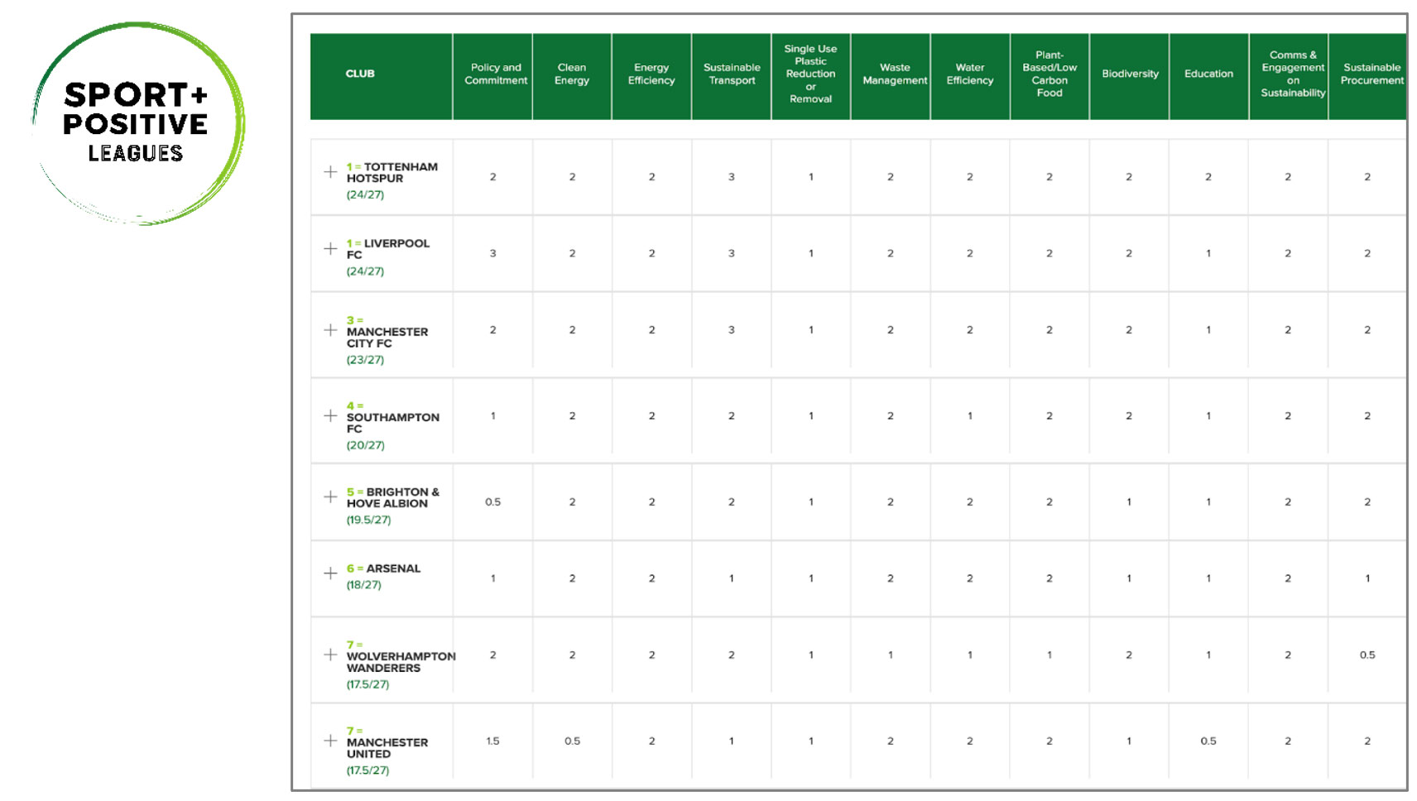Open the Tottenham Hotspur club name

[x=392, y=172]
